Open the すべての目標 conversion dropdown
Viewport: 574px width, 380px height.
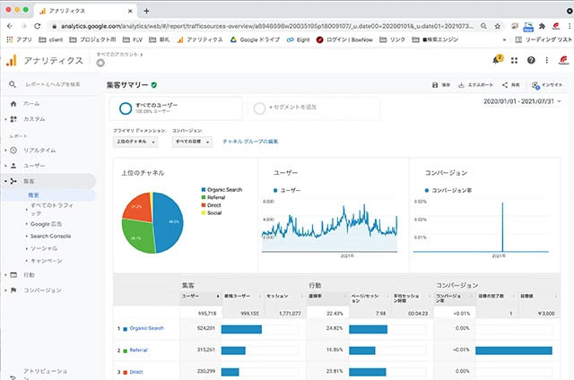(x=192, y=142)
